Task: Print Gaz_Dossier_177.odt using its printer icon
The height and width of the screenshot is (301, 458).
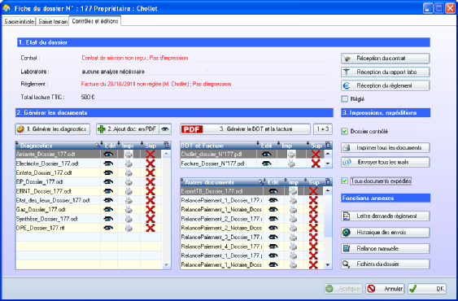Action: 129,210
